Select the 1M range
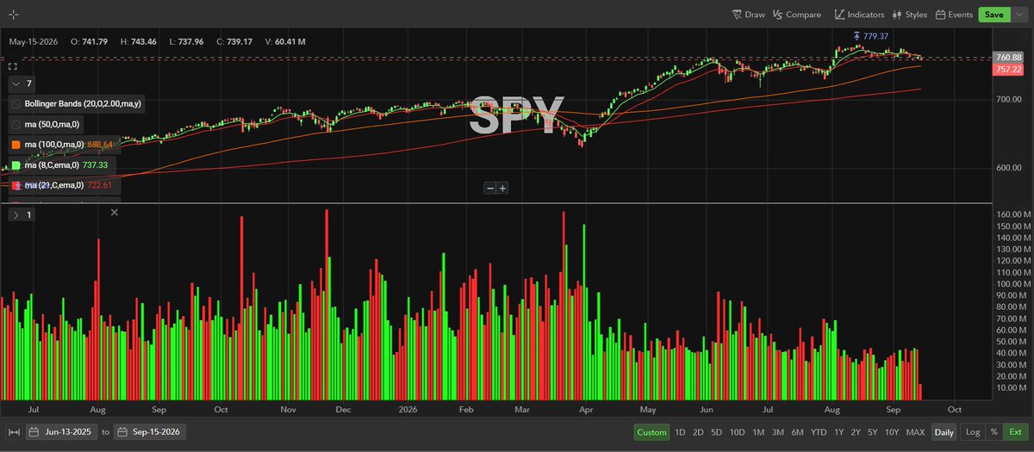 click(x=758, y=432)
